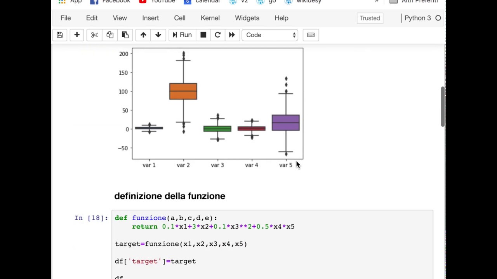Cut selected cells with scissors icon
497x279 pixels.
[x=94, y=35]
